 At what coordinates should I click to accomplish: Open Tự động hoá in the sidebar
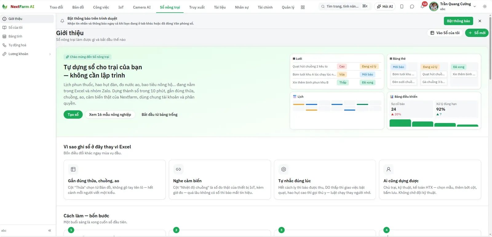pos(27,45)
